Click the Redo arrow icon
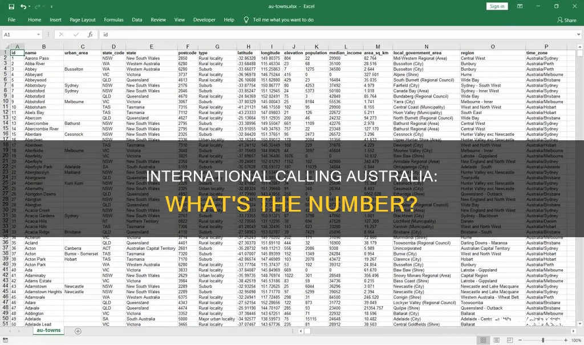Screen dimensions: 584x345 (x=37, y=7)
